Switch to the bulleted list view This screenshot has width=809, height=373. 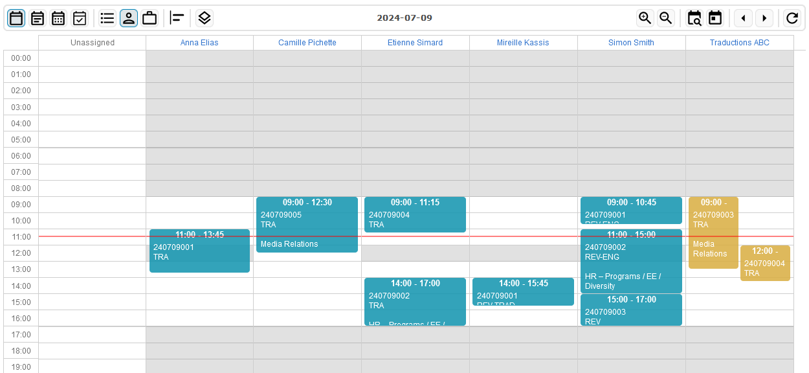[x=107, y=18]
